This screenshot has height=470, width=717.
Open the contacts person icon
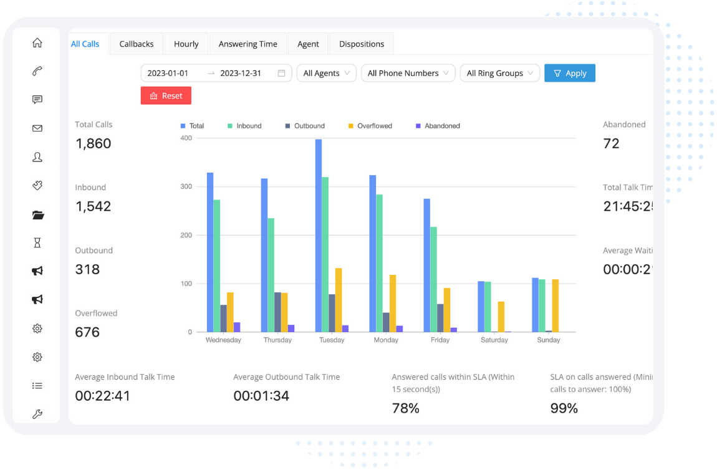point(37,157)
